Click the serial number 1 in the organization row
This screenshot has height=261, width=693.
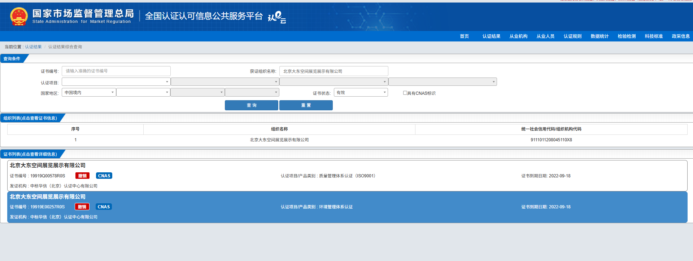coord(75,140)
